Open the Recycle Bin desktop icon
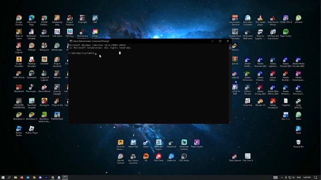The image size is (321, 180). pyautogui.click(x=298, y=143)
